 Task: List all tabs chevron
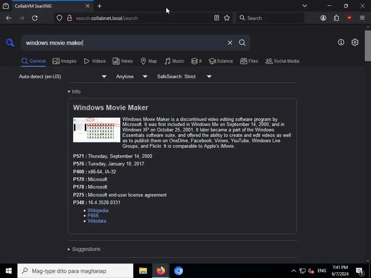click(x=304, y=6)
